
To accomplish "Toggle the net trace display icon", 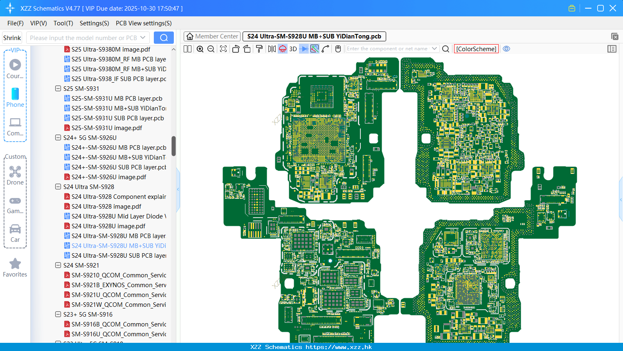I will click(x=315, y=49).
